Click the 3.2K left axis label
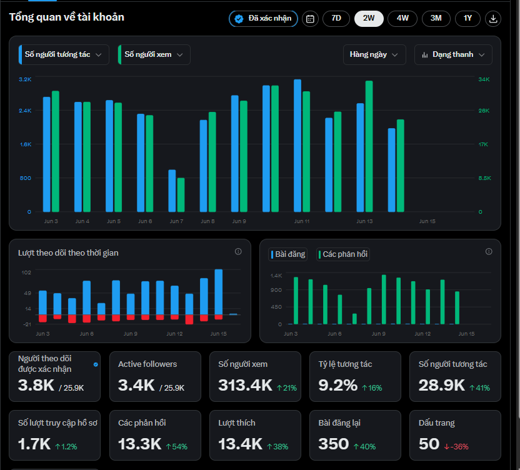Screen dimensions: 520x470 25,79
